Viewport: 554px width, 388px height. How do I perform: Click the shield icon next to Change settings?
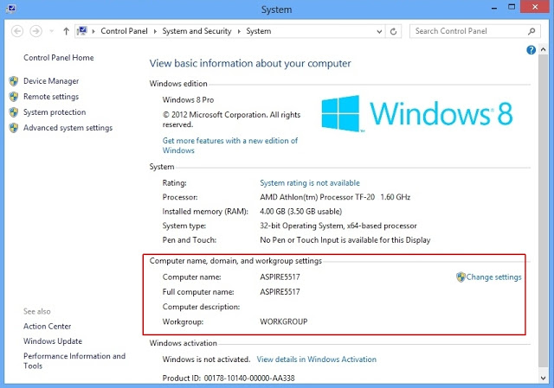coord(461,277)
